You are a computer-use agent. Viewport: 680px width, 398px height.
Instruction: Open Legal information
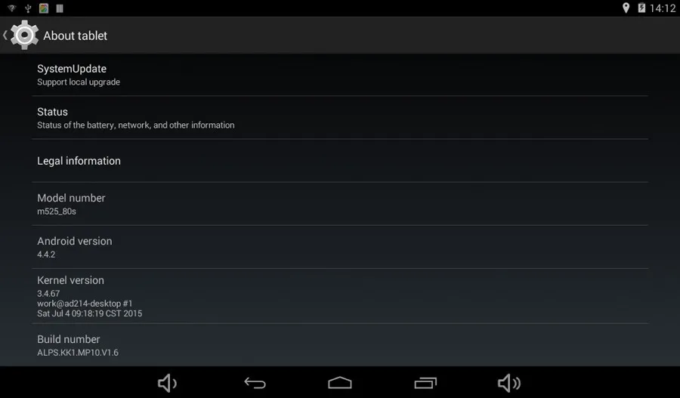340,161
